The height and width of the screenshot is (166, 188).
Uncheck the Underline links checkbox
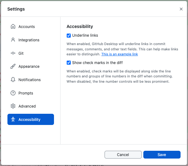point(69,35)
